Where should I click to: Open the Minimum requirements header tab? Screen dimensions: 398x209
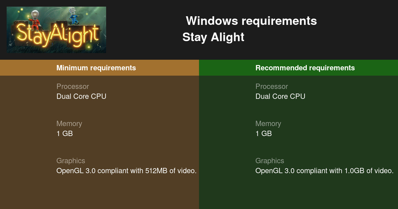click(99, 68)
